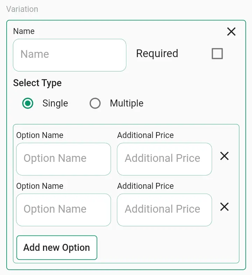Click the "Required" label text
The width and height of the screenshot is (252, 275).
pos(157,54)
